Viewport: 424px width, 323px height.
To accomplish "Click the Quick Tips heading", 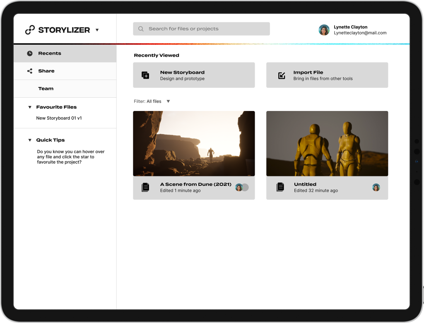I will (50, 140).
